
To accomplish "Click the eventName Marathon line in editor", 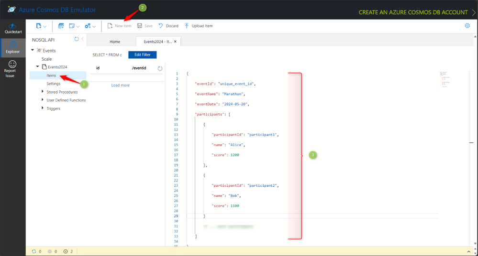I will pyautogui.click(x=220, y=94).
